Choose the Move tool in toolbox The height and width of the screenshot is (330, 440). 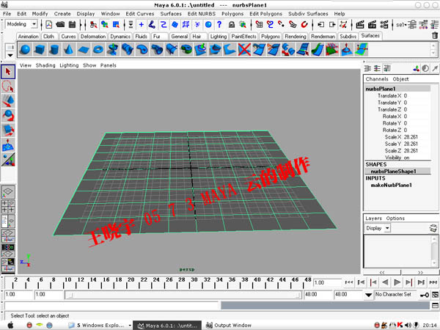click(x=8, y=101)
